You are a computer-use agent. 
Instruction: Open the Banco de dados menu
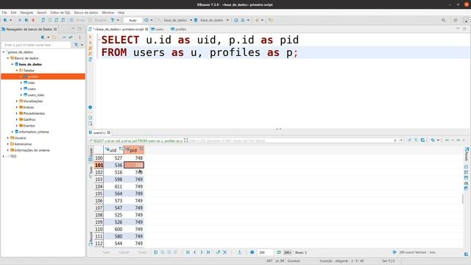[86, 13]
